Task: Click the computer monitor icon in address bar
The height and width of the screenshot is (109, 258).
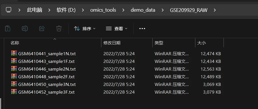Action: point(9,10)
